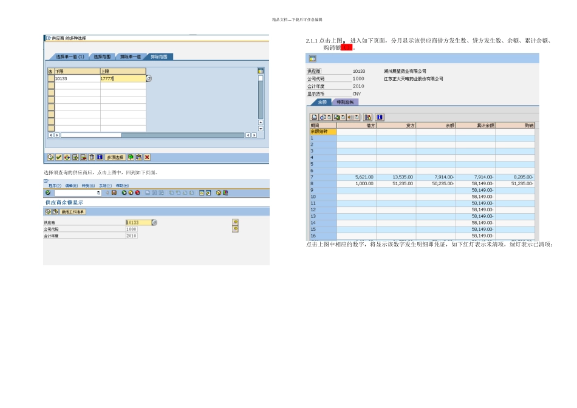Open the 系统(Y) menu
This screenshot has height=408, width=577.
(x=105, y=185)
